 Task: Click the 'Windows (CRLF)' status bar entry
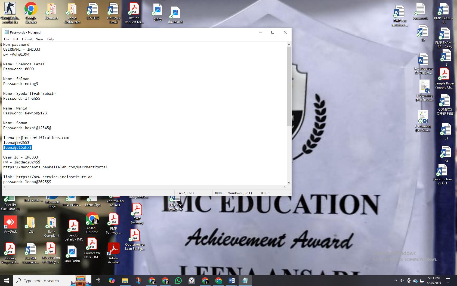pos(240,193)
